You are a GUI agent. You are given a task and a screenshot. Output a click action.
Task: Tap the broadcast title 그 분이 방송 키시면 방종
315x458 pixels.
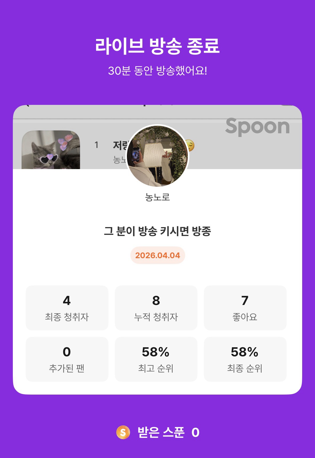click(x=157, y=231)
